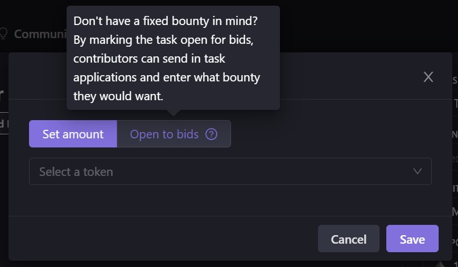Switch to "Open to bids" mode
458x267 pixels.
pos(164,134)
